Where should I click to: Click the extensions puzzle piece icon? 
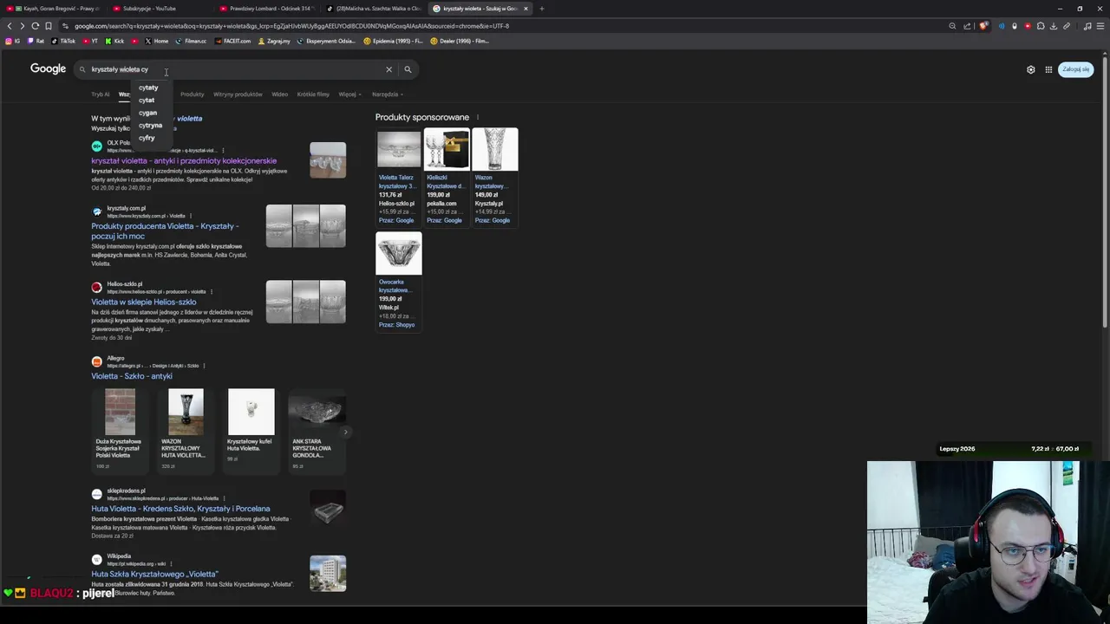[1041, 26]
